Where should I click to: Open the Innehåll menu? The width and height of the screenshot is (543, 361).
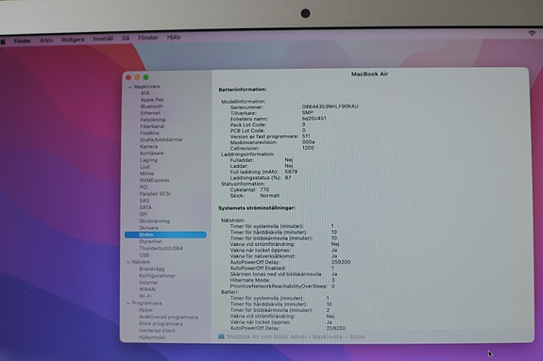point(103,39)
